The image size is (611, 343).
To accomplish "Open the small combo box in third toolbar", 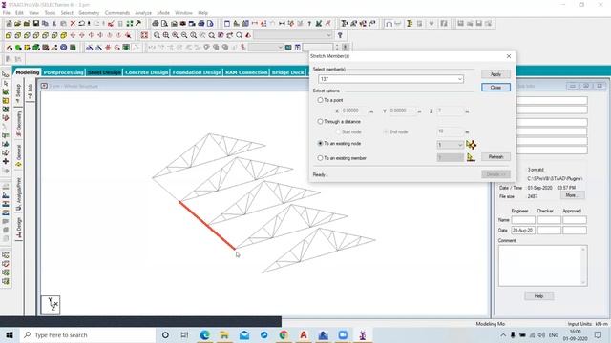I will [265, 48].
